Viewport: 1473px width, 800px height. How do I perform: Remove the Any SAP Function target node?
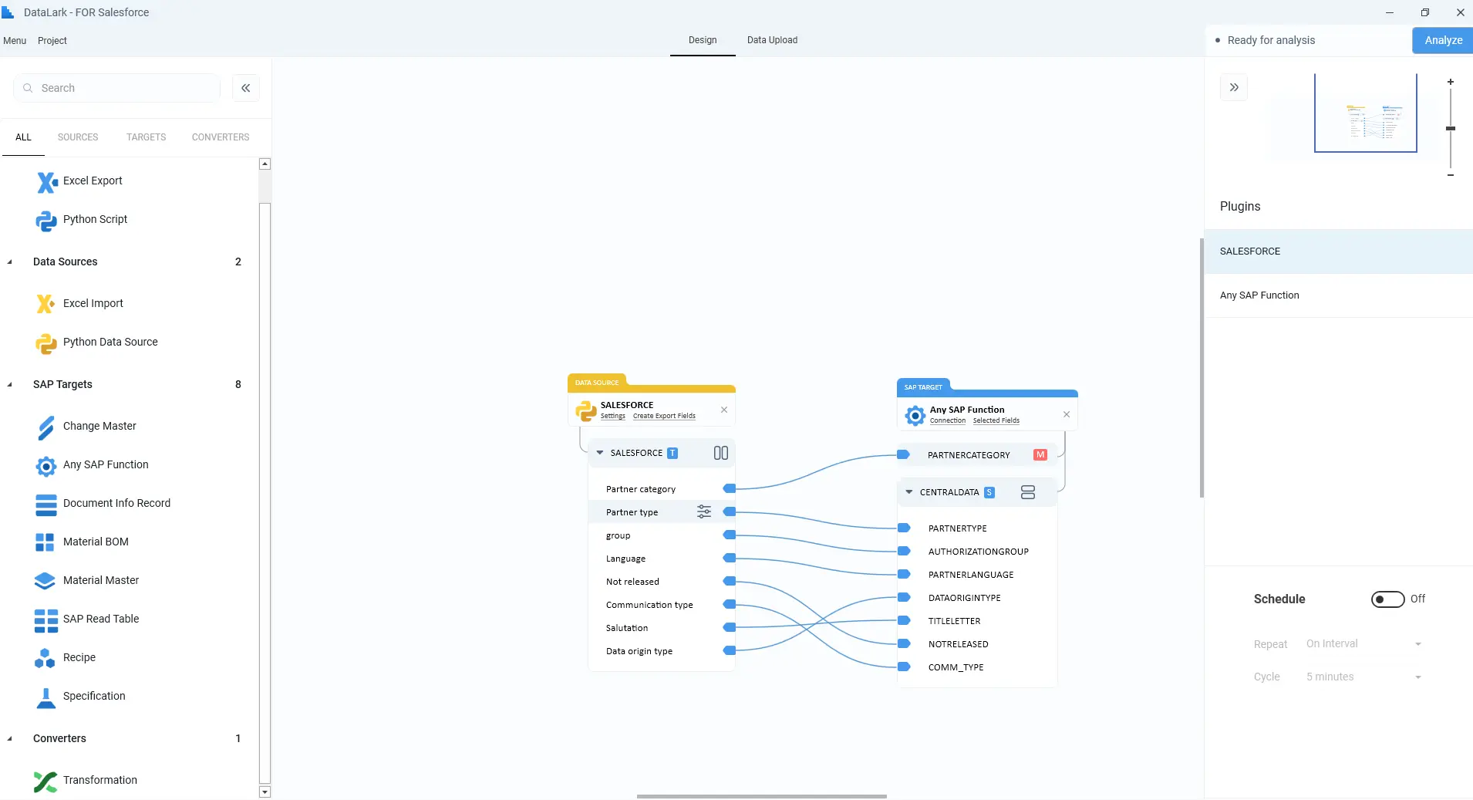(1067, 414)
